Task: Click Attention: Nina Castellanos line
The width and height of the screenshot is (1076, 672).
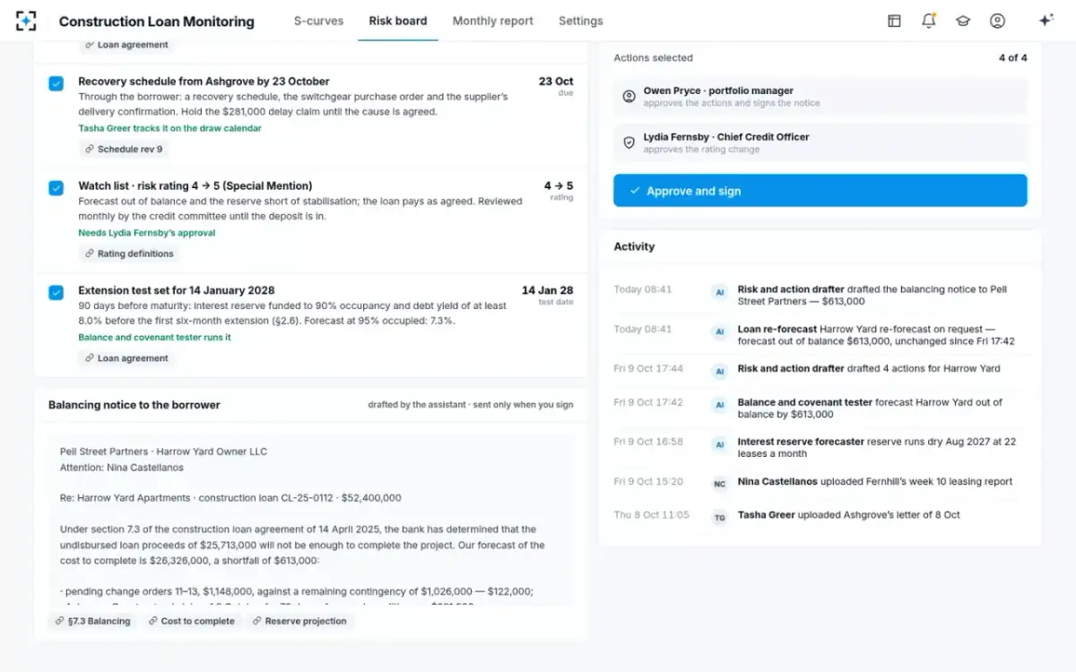Action: [x=122, y=467]
